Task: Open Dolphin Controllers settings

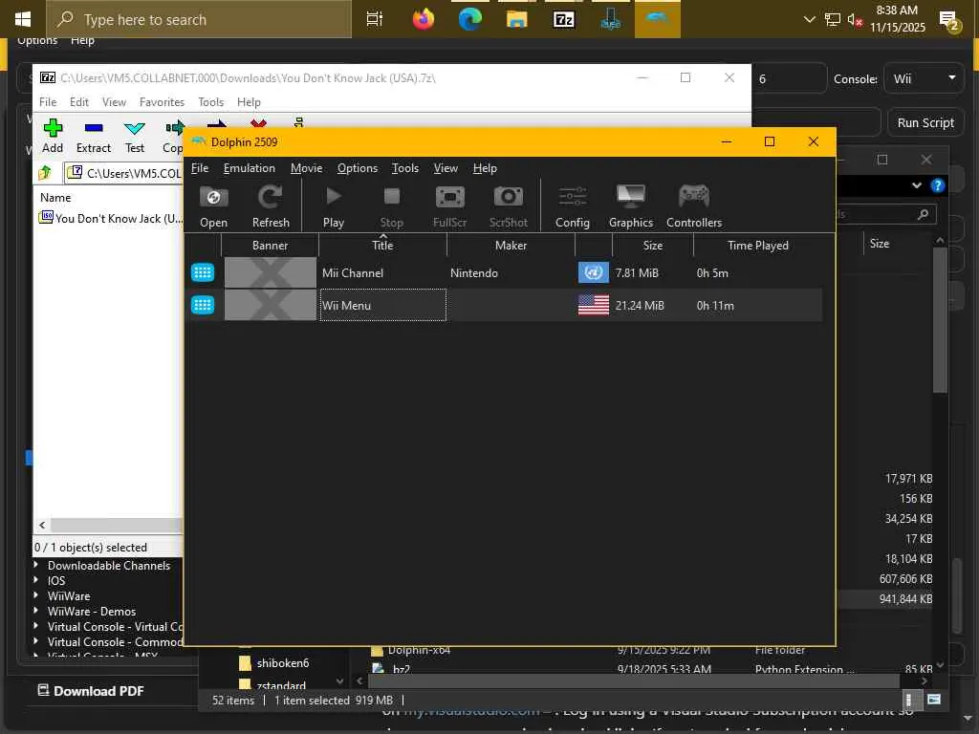Action: pos(694,206)
